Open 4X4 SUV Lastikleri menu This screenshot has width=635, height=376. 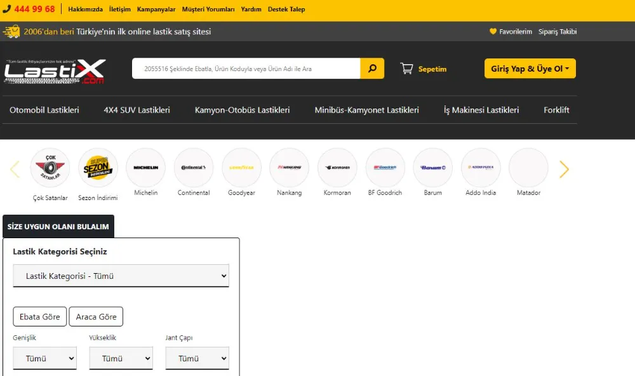click(137, 110)
